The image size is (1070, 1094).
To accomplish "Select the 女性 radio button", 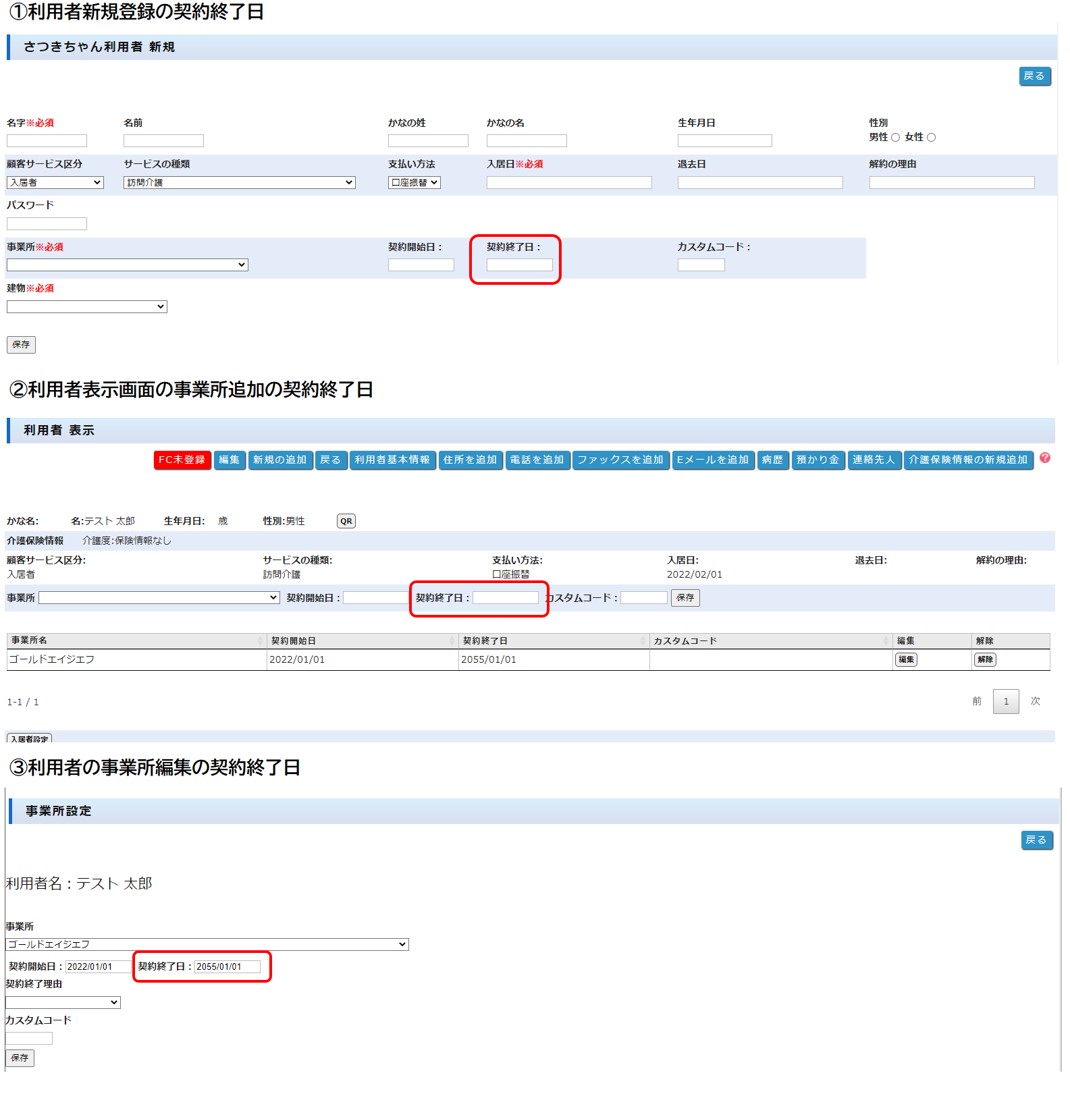I will click(931, 138).
